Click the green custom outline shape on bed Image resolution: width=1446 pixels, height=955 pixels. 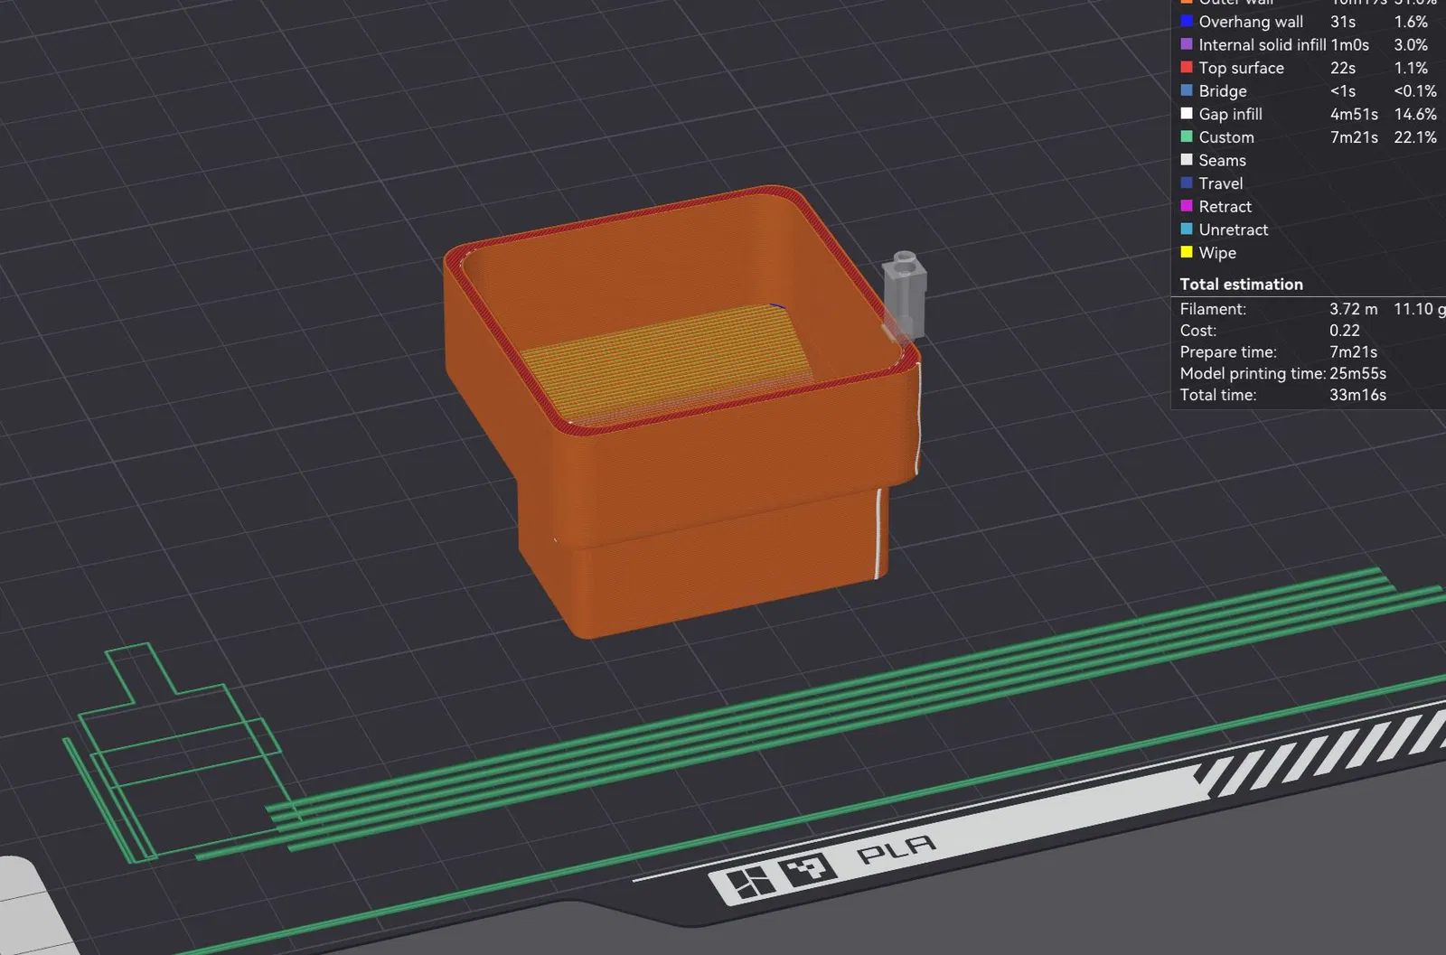pyautogui.click(x=172, y=750)
